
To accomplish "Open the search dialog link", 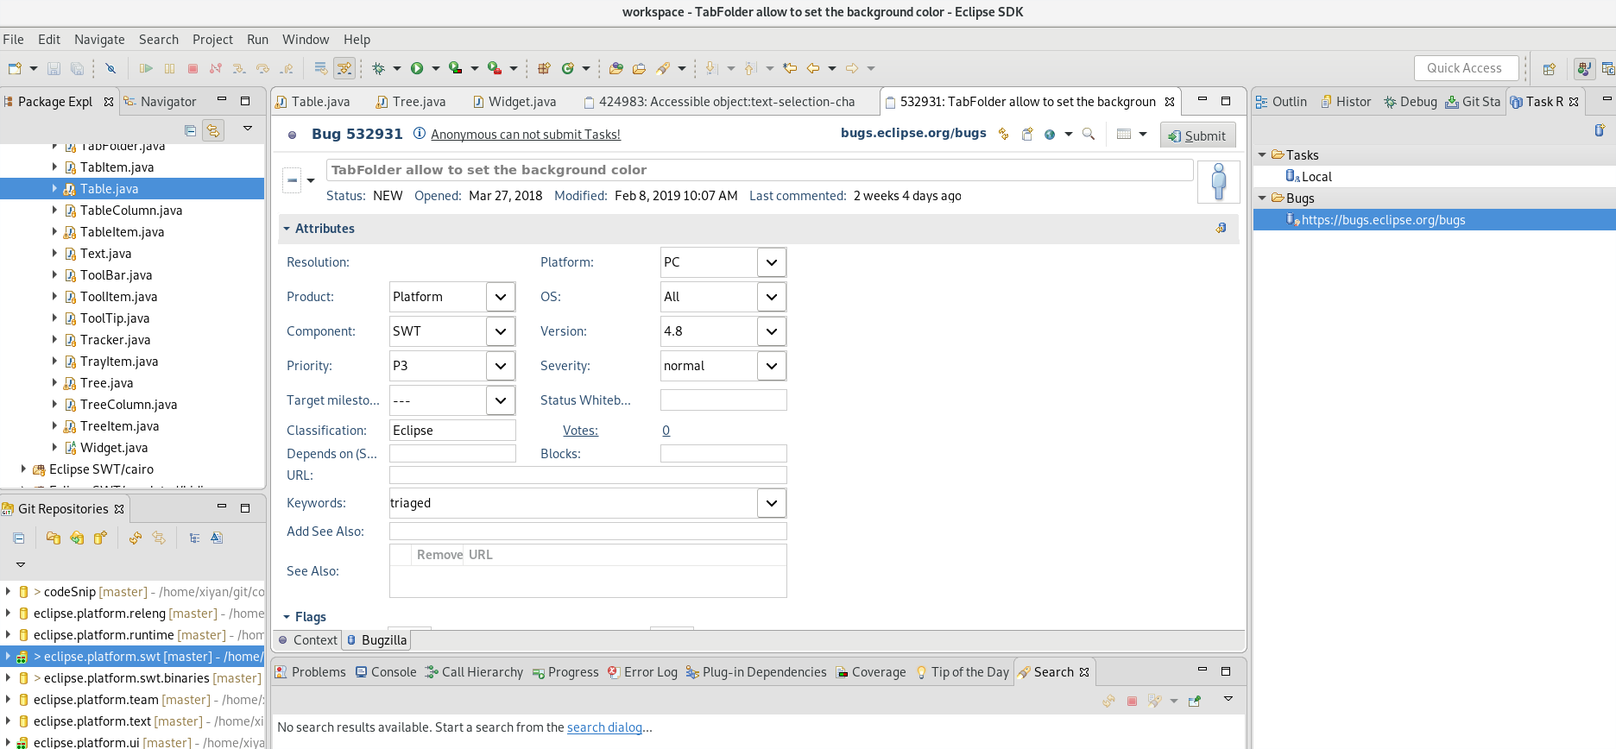I will click(x=604, y=727).
